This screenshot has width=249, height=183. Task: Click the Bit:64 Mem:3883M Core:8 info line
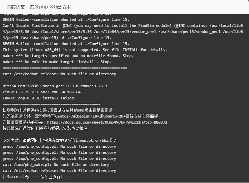tap(55, 86)
